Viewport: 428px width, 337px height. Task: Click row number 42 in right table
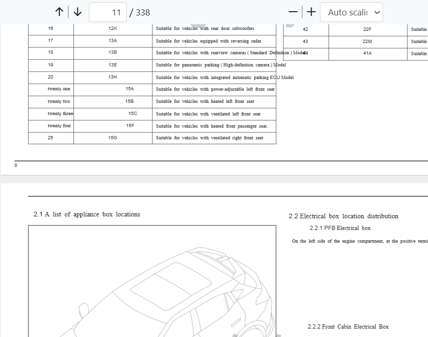[x=305, y=29]
